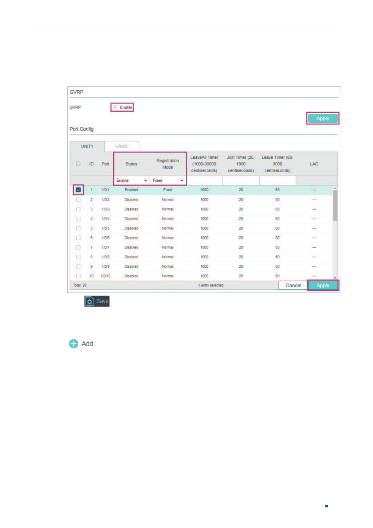Open the Status Enable dropdown
This screenshot has width=373, height=528.
(x=132, y=180)
